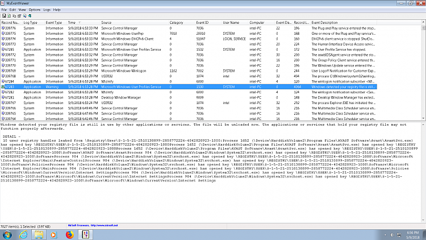Click the event list scroll up arrow
426x240 pixels.
coord(423,22)
